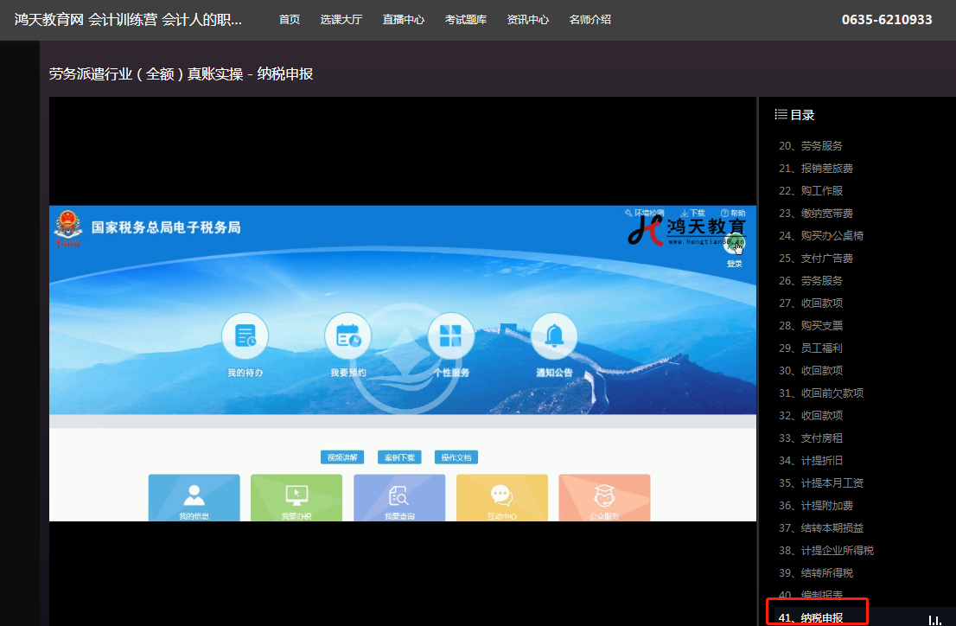Select lesson 28、购买支票
The image size is (956, 626).
[810, 326]
